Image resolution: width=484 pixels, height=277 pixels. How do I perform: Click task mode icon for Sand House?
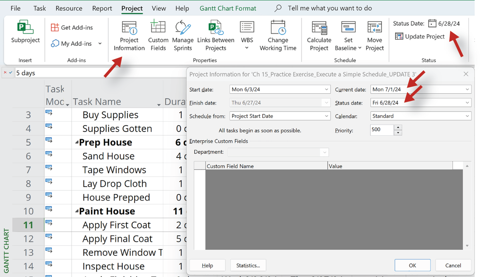tap(49, 154)
